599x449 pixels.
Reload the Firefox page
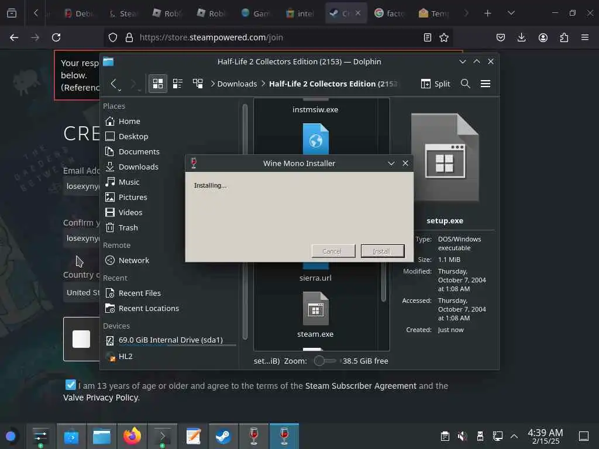tap(56, 37)
